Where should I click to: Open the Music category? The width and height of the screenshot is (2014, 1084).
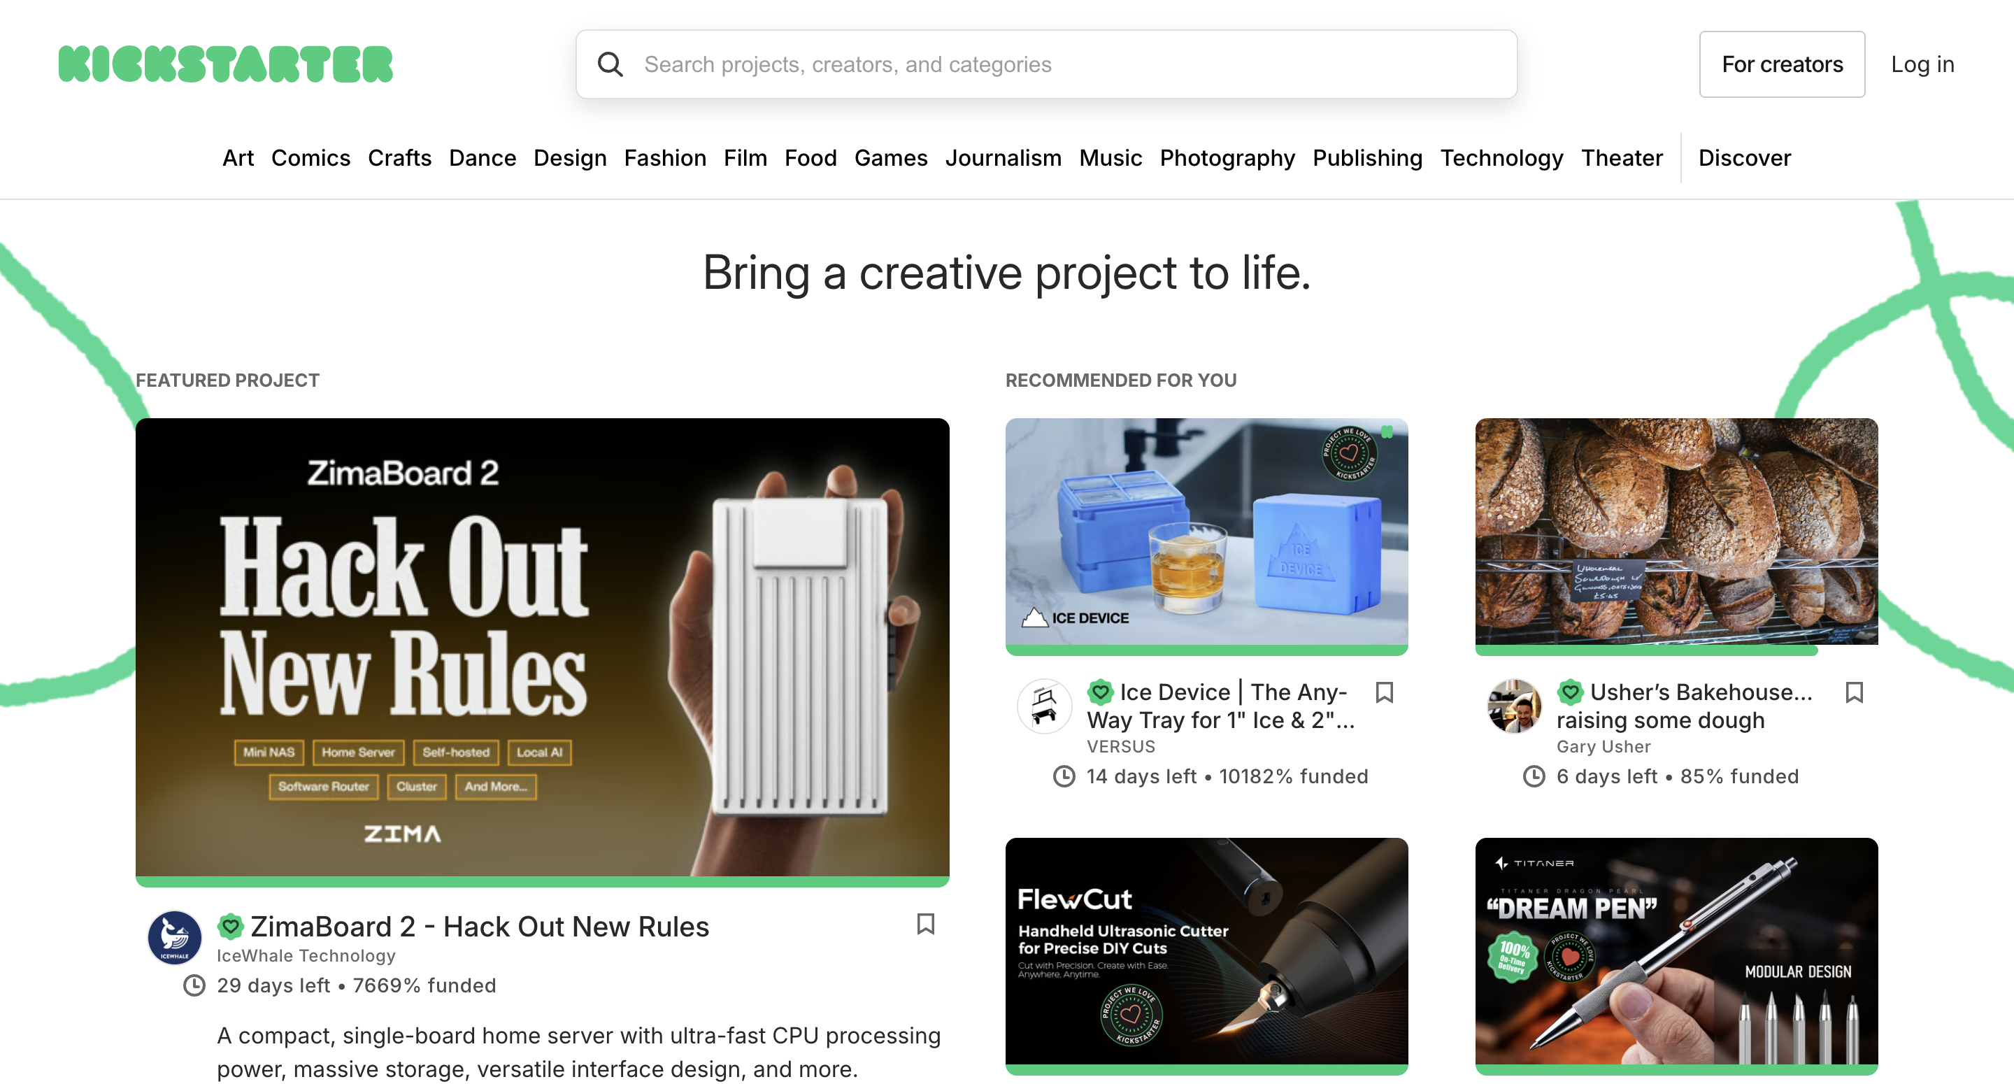click(1111, 158)
